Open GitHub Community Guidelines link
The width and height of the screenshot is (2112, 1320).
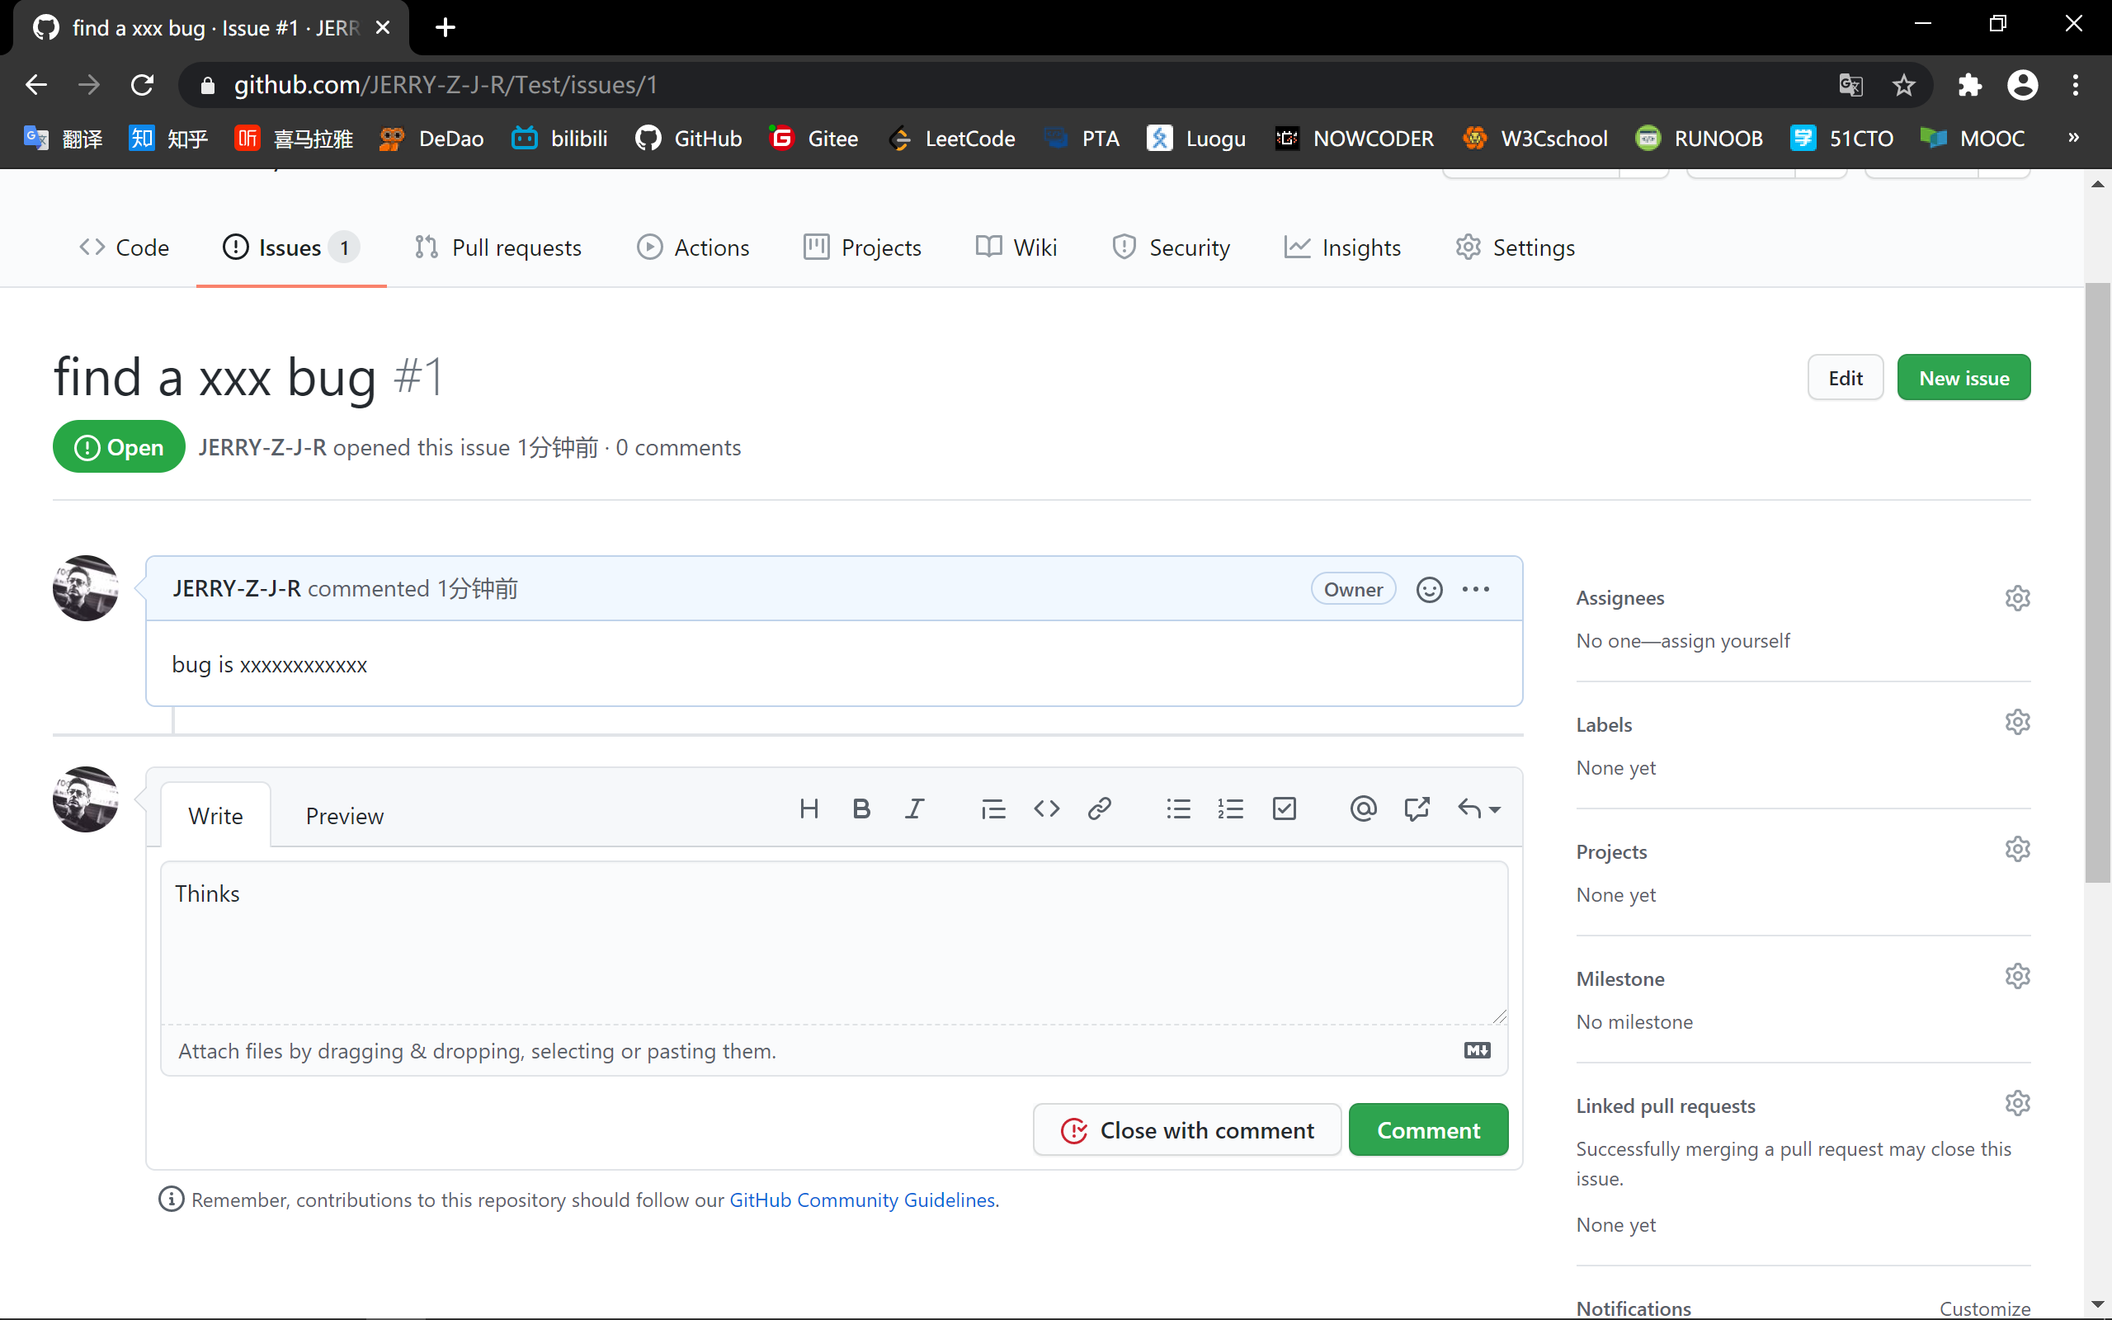[x=861, y=1200]
